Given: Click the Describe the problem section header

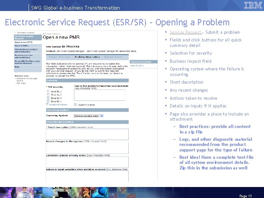Looking at the screenshot, I should click(x=87, y=122).
